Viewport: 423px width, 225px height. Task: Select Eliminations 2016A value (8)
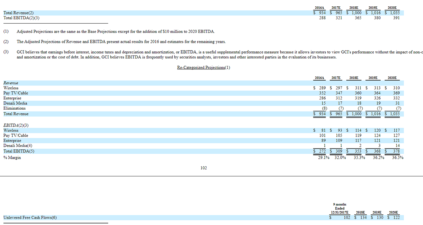click(324, 108)
